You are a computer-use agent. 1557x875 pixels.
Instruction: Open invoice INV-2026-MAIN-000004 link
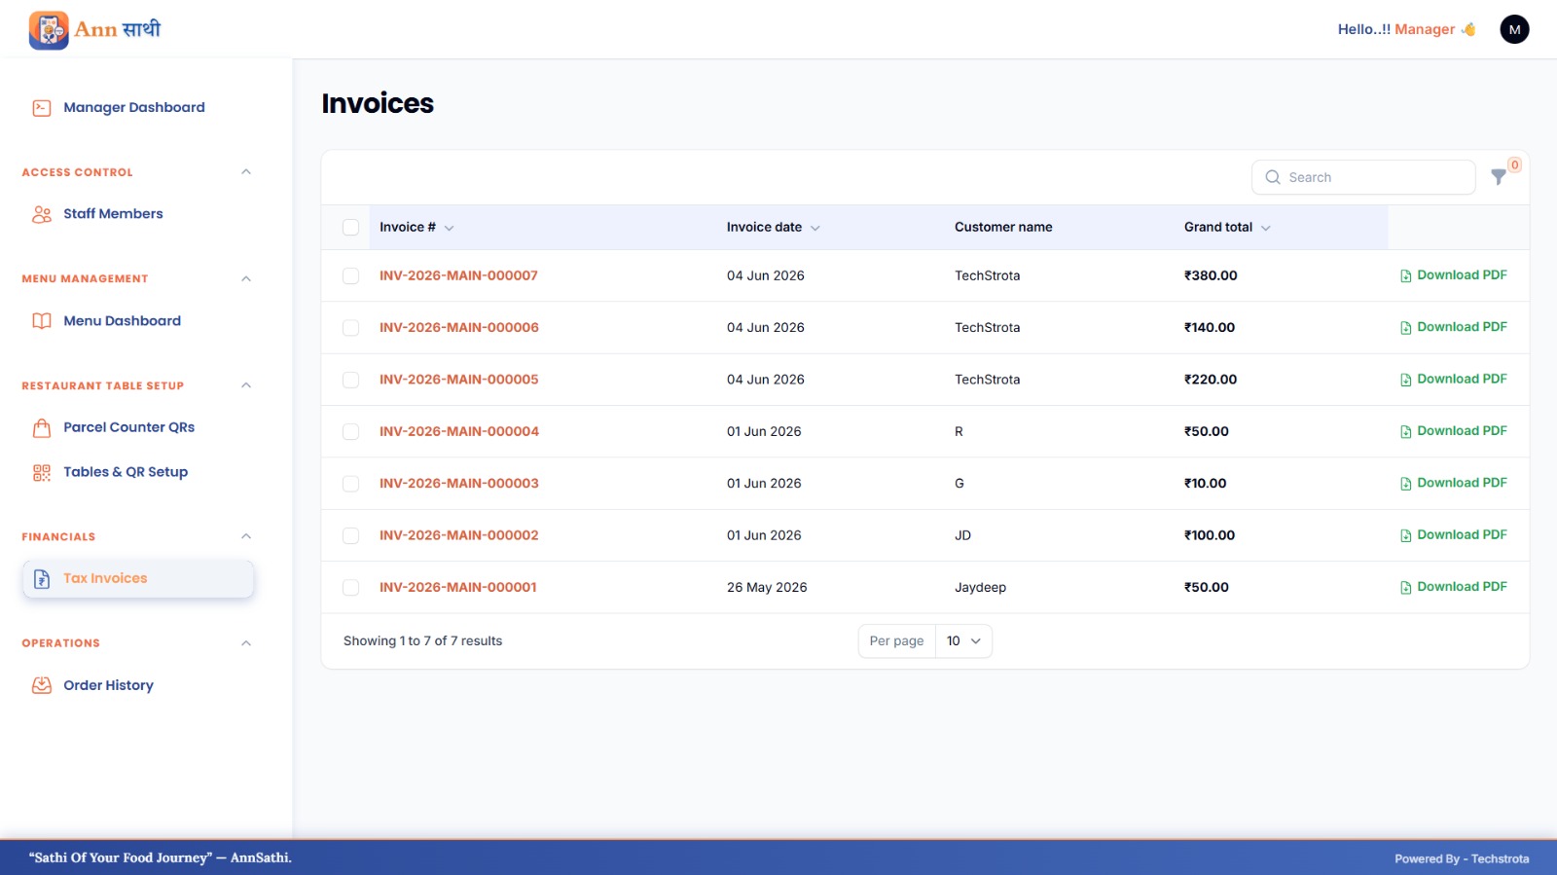coord(459,432)
